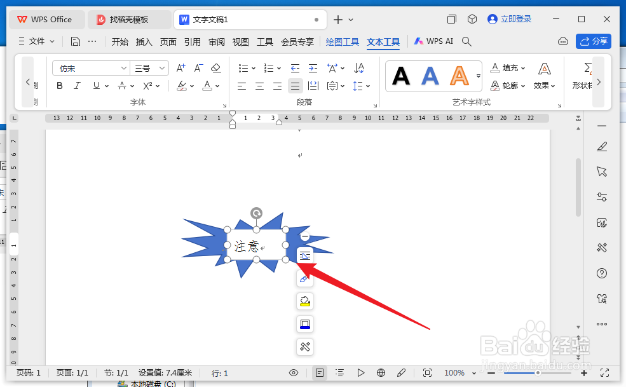Apply text highlight color
The width and height of the screenshot is (626, 387).
(x=182, y=85)
